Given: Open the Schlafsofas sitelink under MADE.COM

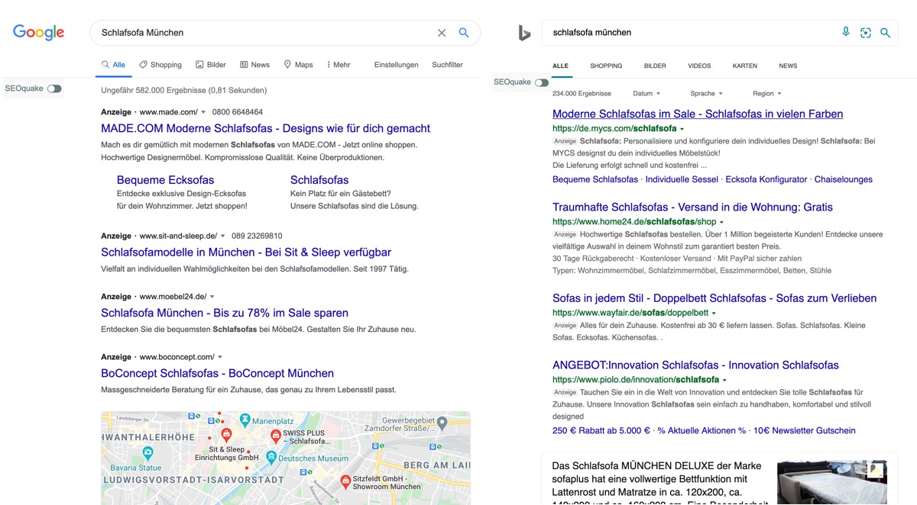Looking at the screenshot, I should coord(319,180).
